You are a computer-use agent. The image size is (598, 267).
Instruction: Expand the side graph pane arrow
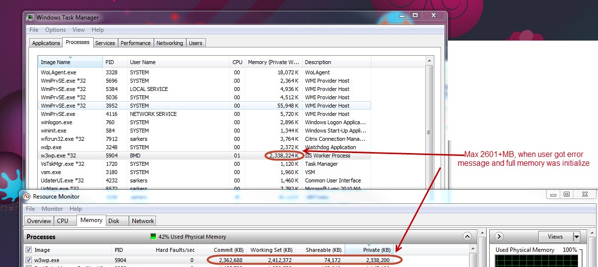[499, 237]
